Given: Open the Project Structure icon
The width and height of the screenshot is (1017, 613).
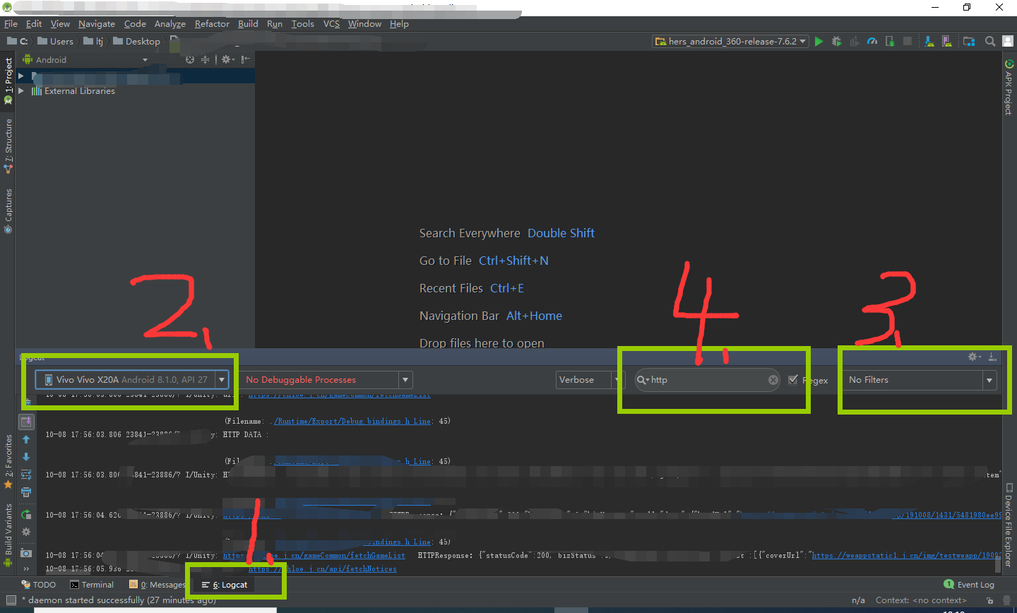Looking at the screenshot, I should [969, 41].
